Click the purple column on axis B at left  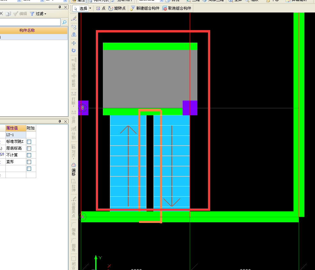point(83,108)
